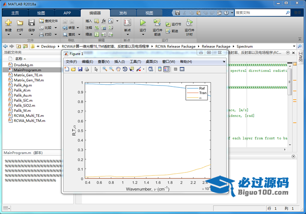The image size is (306, 214).
Task: Activate the Zoom Out tool in Figure 1
Action: (x=111, y=69)
